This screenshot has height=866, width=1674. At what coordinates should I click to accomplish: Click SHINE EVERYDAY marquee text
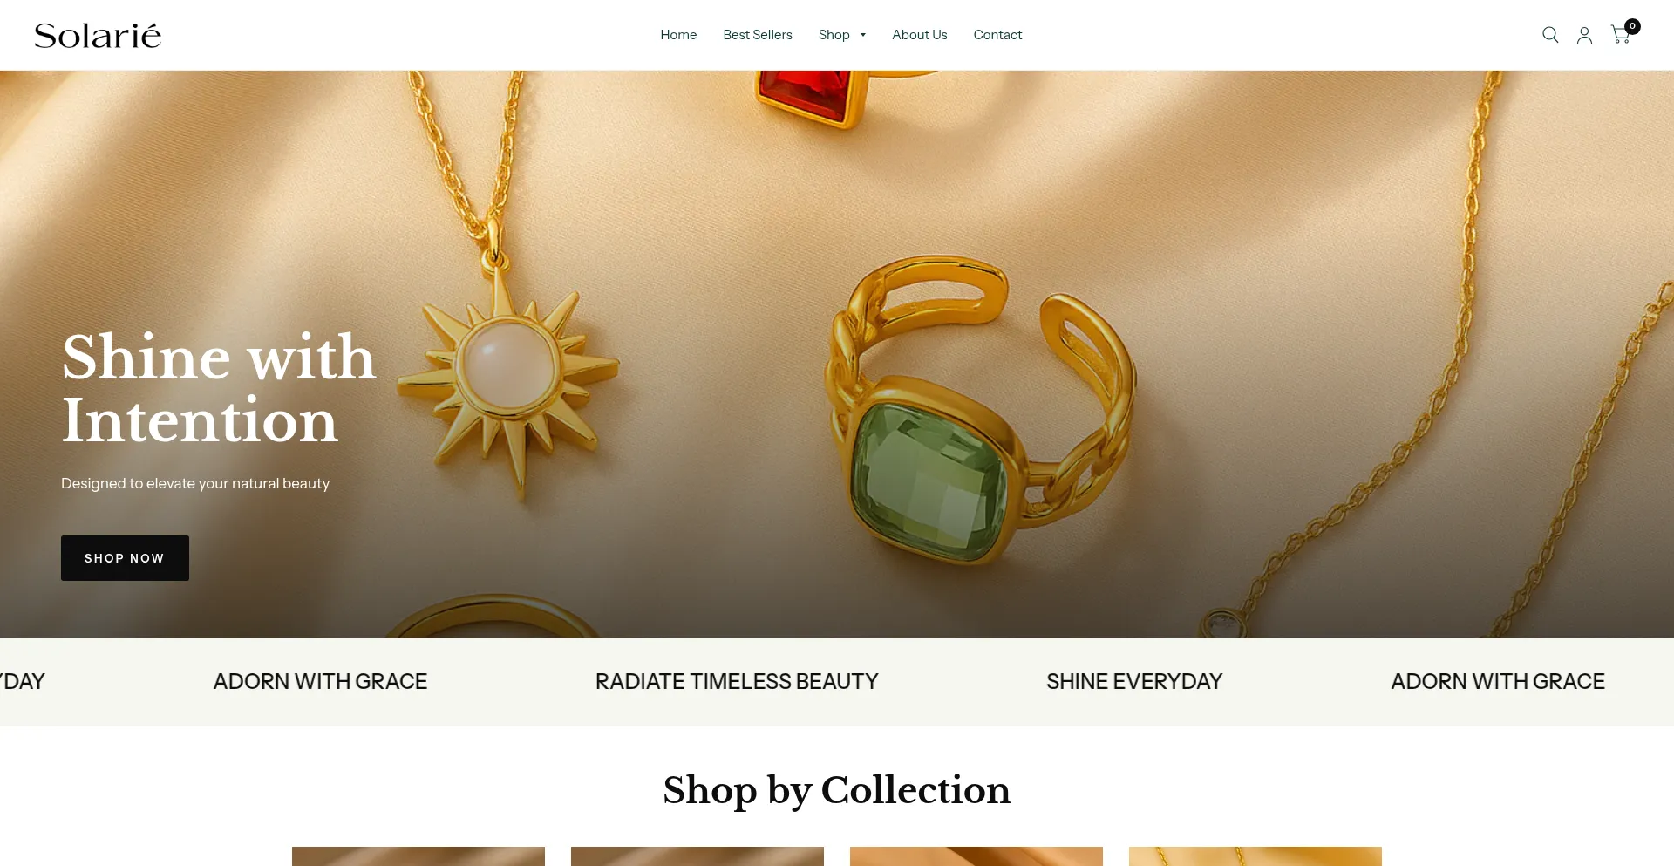click(1134, 681)
